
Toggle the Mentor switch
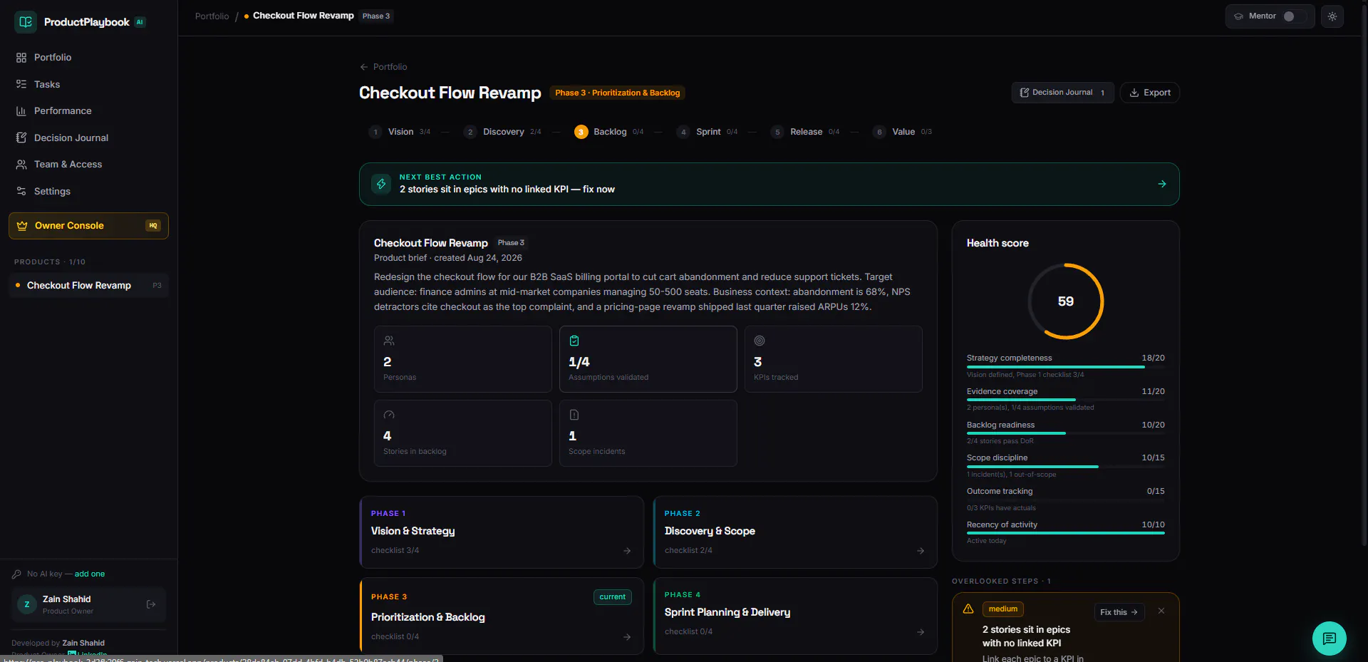[1295, 16]
